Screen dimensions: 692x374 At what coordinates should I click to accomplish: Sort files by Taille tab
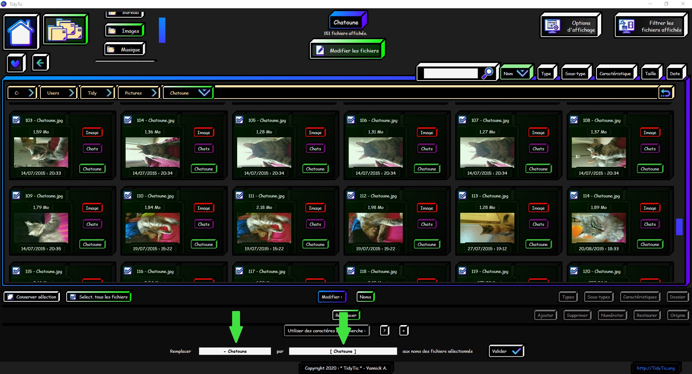(x=650, y=73)
